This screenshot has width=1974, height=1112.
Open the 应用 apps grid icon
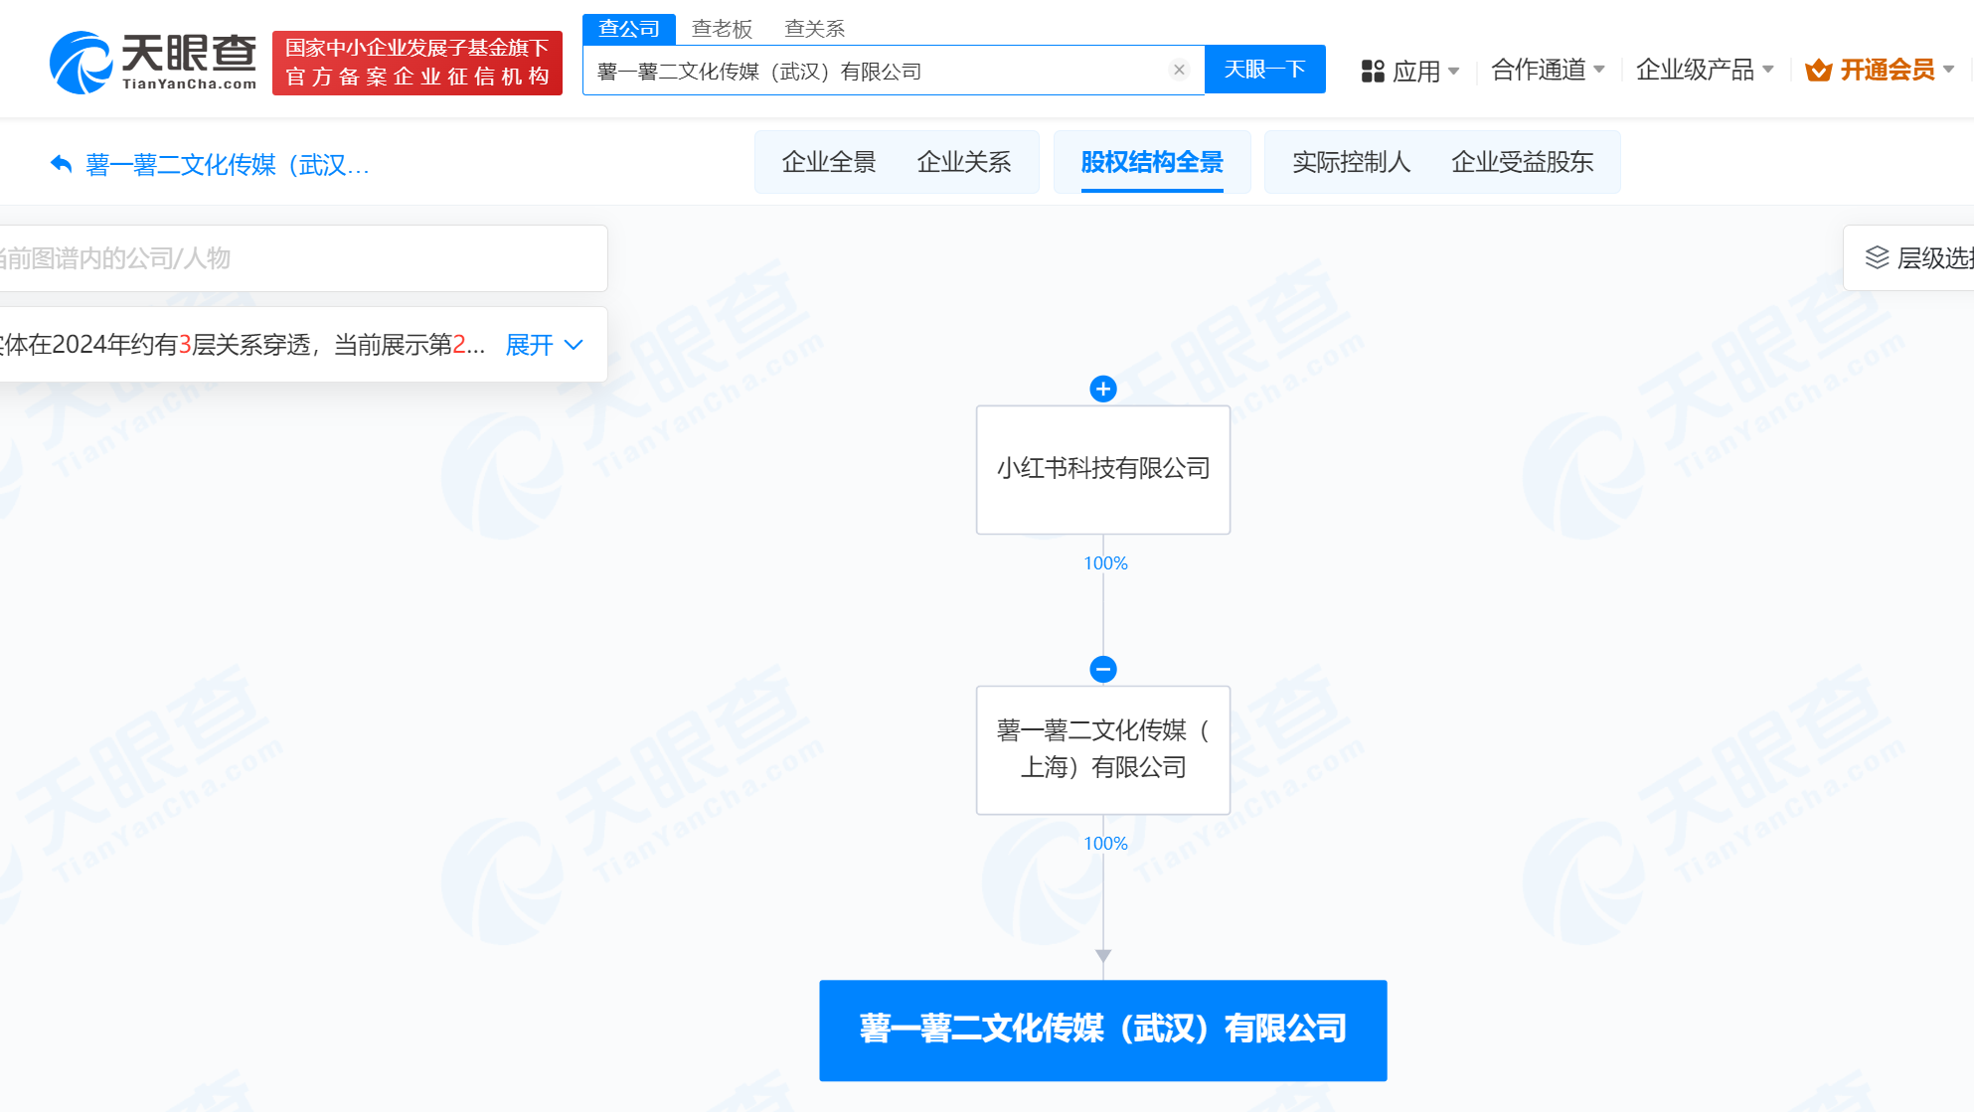click(1374, 70)
